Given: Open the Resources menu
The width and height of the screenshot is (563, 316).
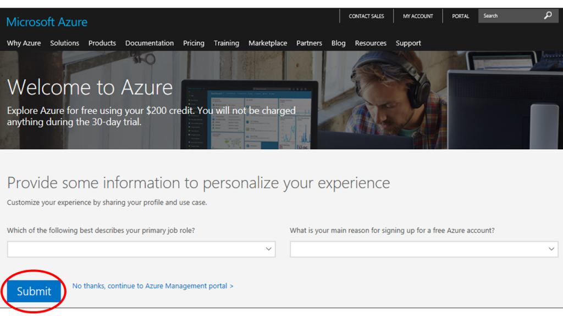Looking at the screenshot, I should [x=371, y=43].
